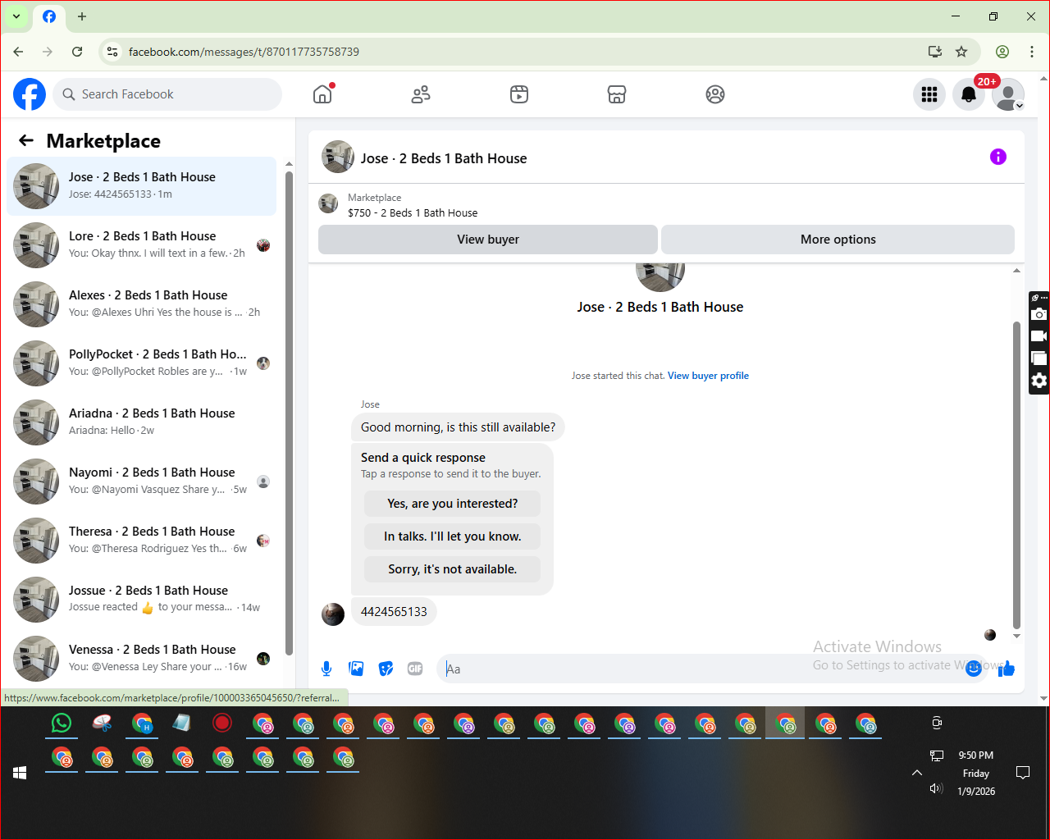The width and height of the screenshot is (1050, 840).
Task: Send quick response 'Yes, are you interested?'
Action: coord(453,504)
